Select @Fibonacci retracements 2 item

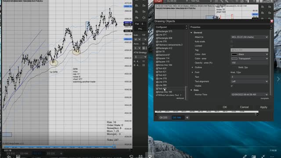(169, 45)
